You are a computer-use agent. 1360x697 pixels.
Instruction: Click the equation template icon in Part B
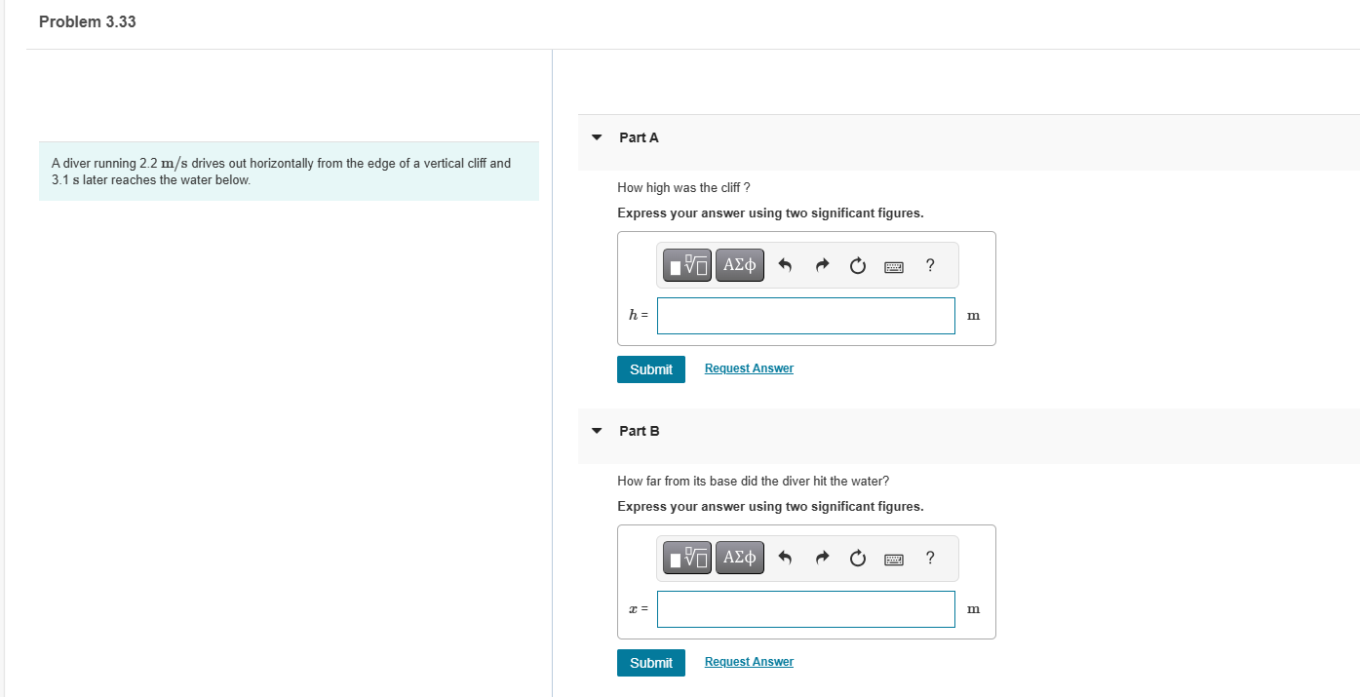point(686,558)
